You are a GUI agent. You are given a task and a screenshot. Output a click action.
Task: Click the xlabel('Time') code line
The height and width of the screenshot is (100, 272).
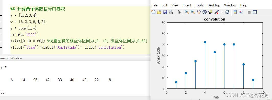point(67,47)
